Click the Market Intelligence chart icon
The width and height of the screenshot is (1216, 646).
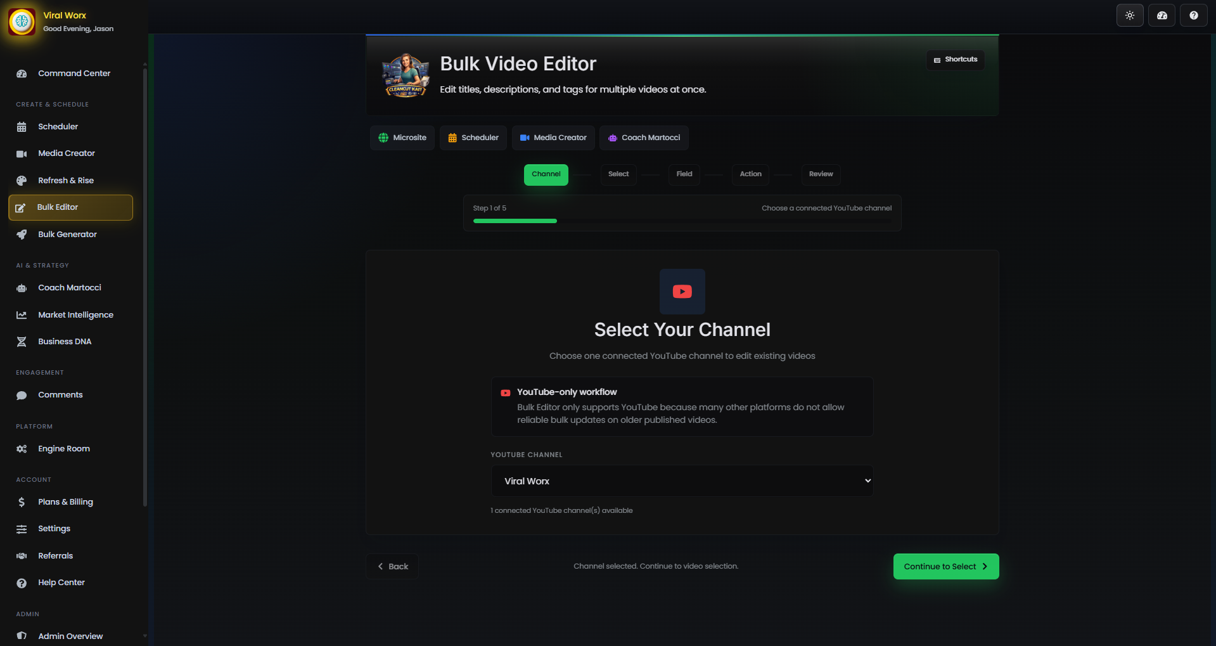click(22, 315)
